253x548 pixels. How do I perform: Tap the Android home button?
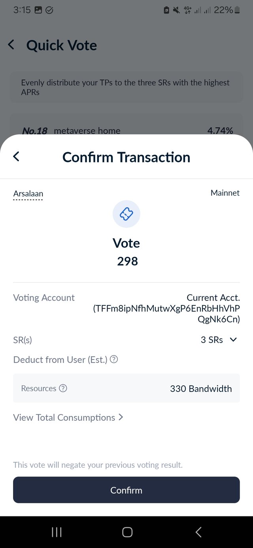[127, 532]
